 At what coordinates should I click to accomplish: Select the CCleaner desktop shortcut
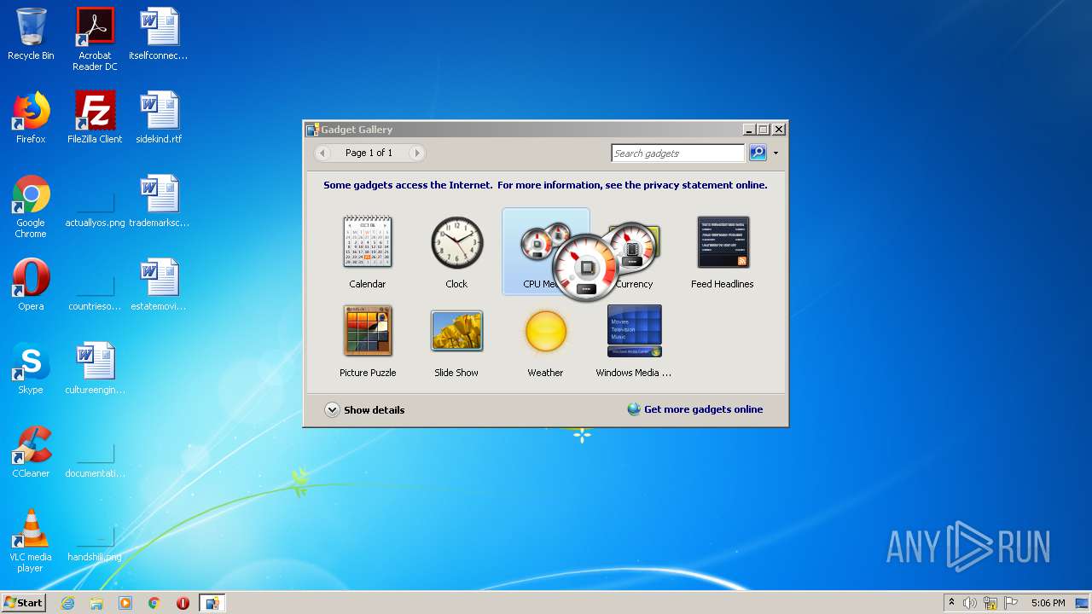pos(31,452)
